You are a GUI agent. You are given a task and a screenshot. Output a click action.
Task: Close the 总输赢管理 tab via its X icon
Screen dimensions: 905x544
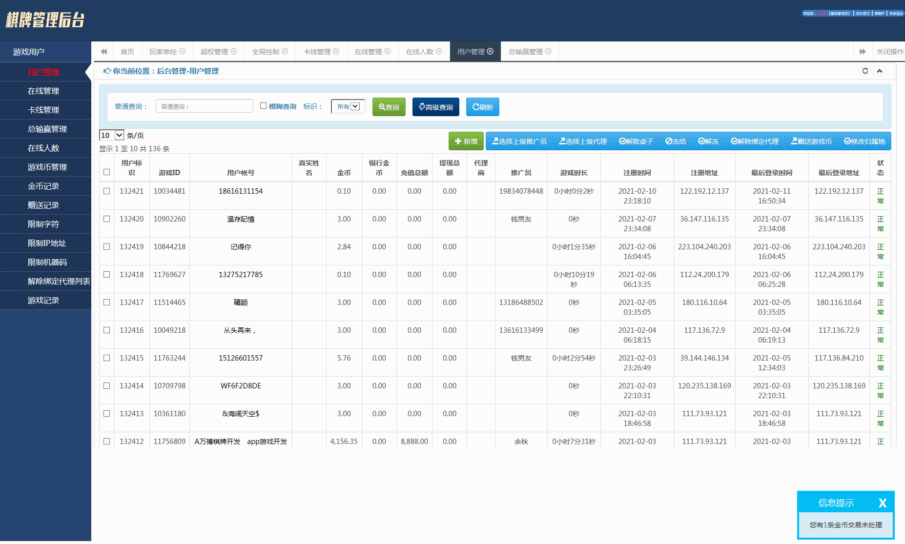(548, 51)
